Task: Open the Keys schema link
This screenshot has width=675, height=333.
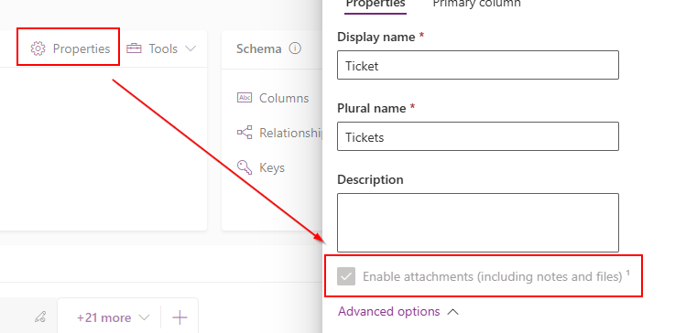Action: point(272,167)
